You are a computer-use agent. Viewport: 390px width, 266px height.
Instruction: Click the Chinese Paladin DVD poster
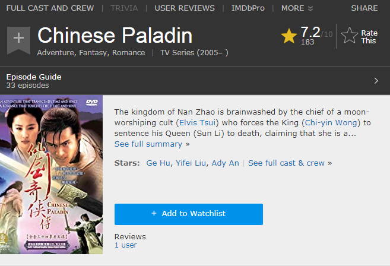[x=51, y=175]
